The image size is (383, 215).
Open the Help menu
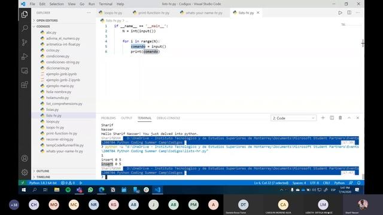coord(120,4)
